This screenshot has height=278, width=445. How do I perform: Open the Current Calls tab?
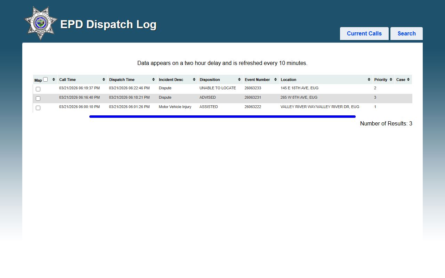[364, 34]
